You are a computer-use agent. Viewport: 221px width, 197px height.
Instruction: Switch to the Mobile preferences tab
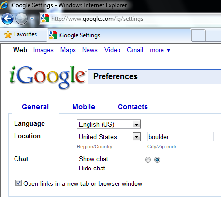click(84, 107)
